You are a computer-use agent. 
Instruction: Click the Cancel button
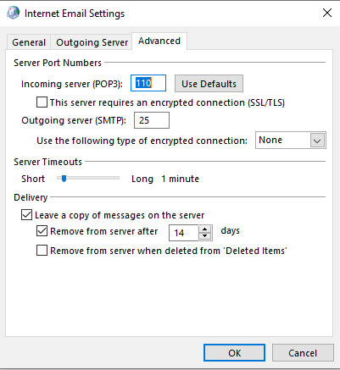point(303,353)
